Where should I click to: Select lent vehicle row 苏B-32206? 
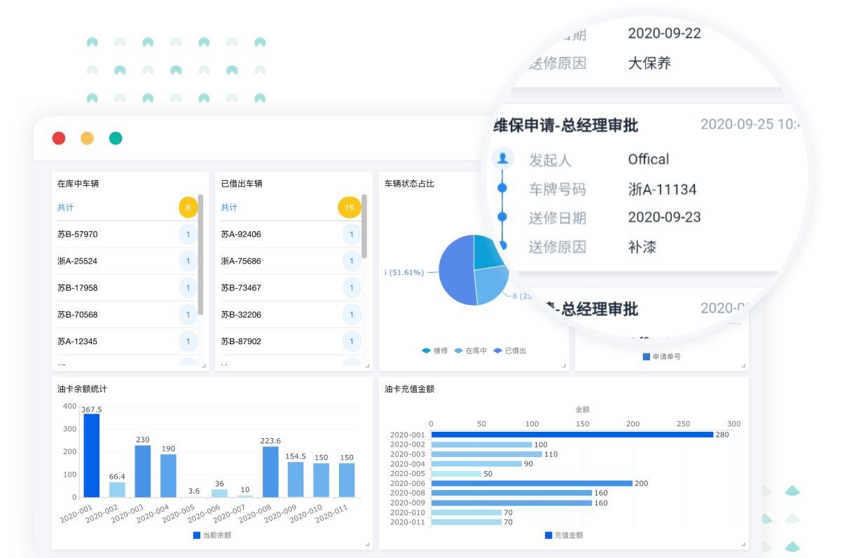pyautogui.click(x=291, y=315)
